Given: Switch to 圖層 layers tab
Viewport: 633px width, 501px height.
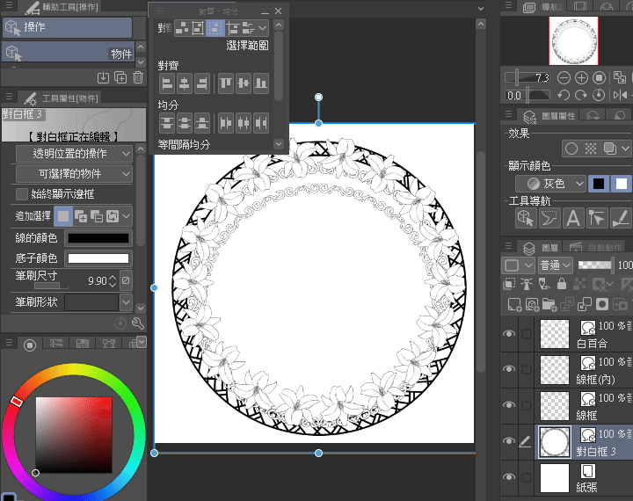Looking at the screenshot, I should (x=541, y=247).
